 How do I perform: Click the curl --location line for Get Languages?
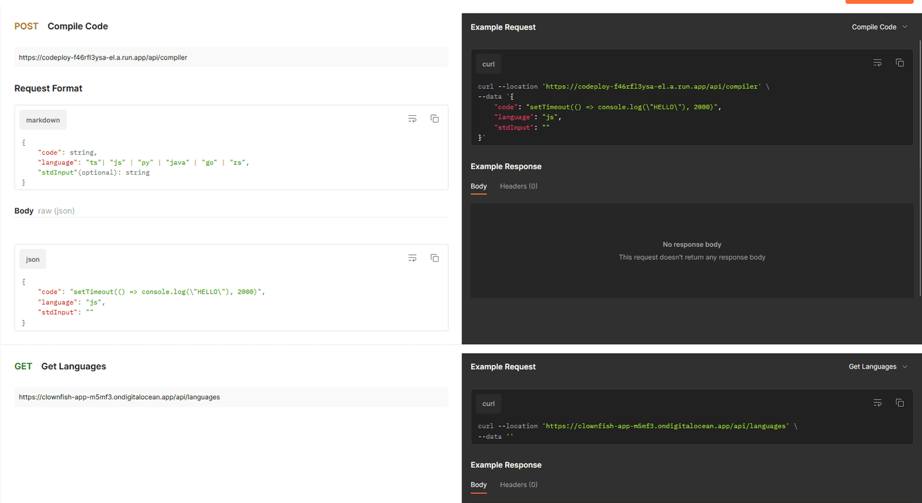638,426
